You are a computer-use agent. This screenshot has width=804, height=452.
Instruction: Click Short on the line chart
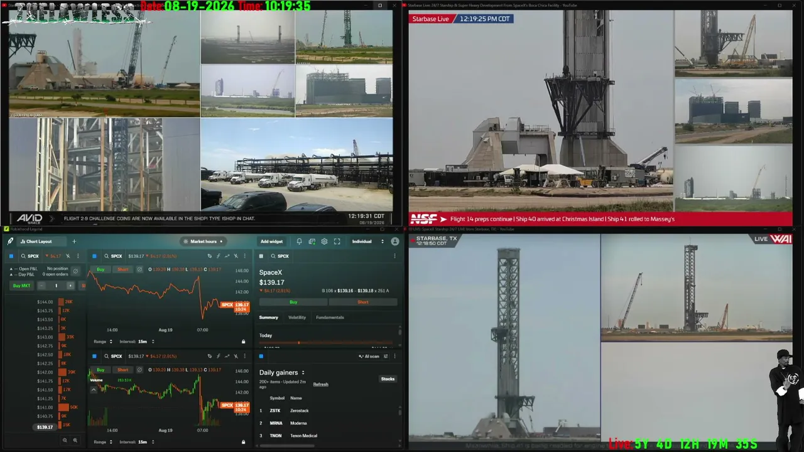tap(123, 269)
